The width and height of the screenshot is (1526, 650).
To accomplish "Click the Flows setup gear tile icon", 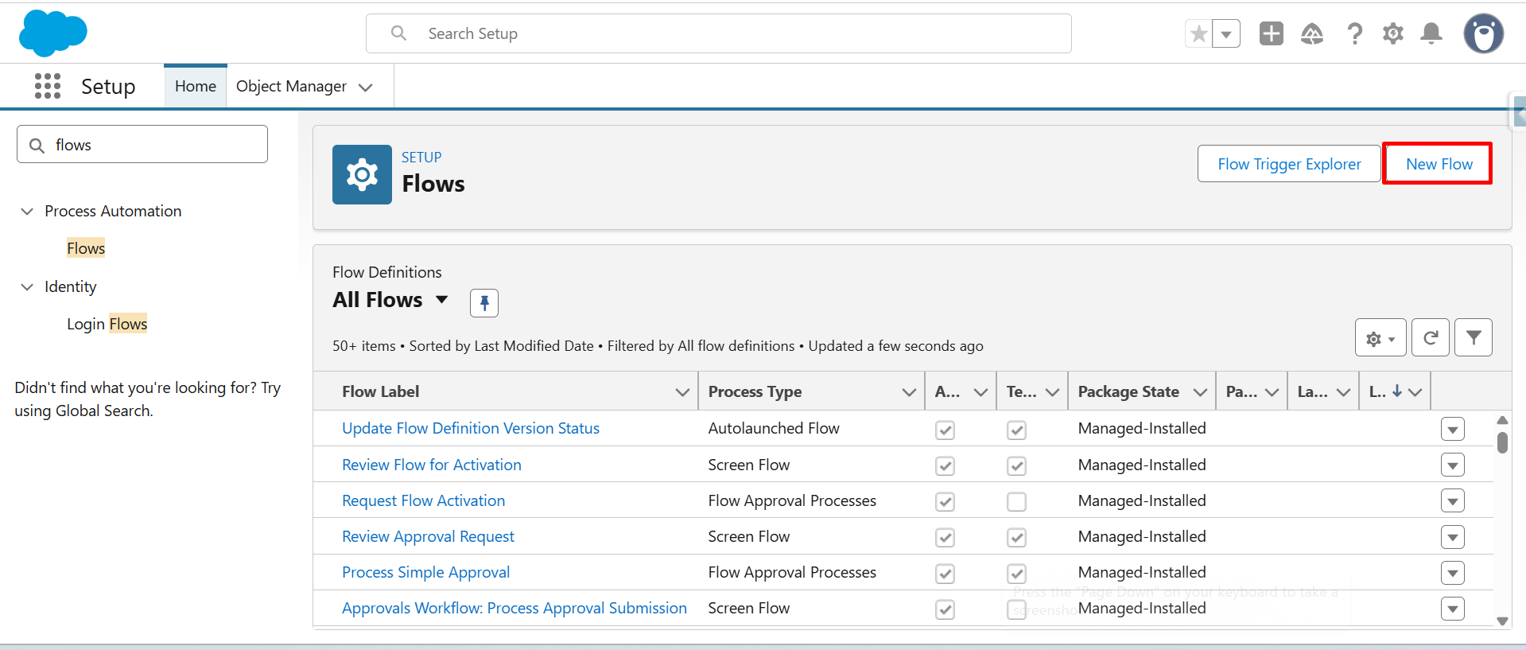I will (362, 174).
